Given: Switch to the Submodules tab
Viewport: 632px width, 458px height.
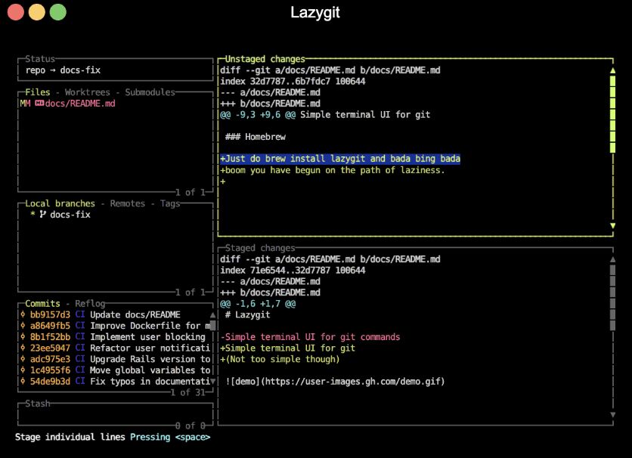Looking at the screenshot, I should tap(150, 92).
